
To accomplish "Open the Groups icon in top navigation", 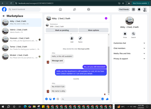I will click(88, 9).
